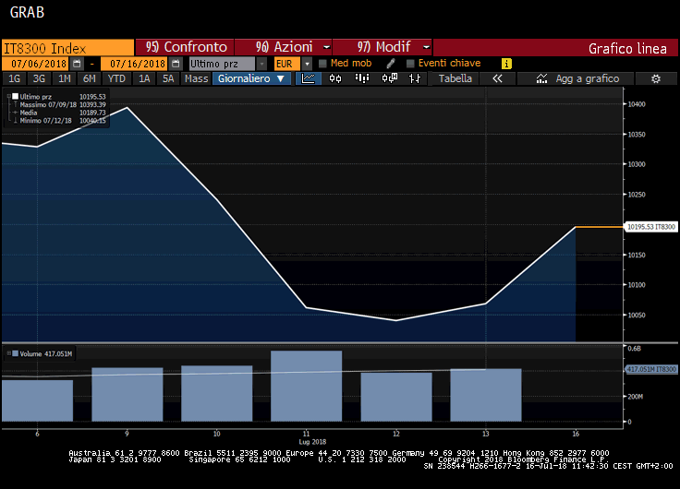Click the double chevron collapse icon
This screenshot has height=489, width=680.
pyautogui.click(x=497, y=79)
